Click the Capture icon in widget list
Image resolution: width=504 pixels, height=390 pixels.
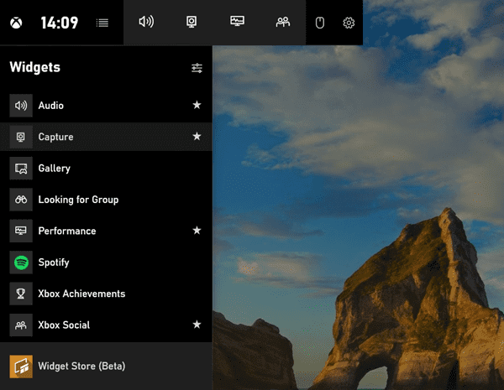21,137
